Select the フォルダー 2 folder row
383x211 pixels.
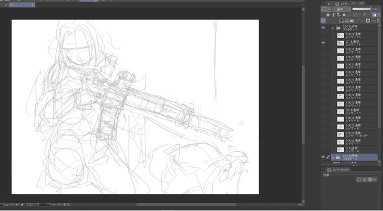pos(355,157)
